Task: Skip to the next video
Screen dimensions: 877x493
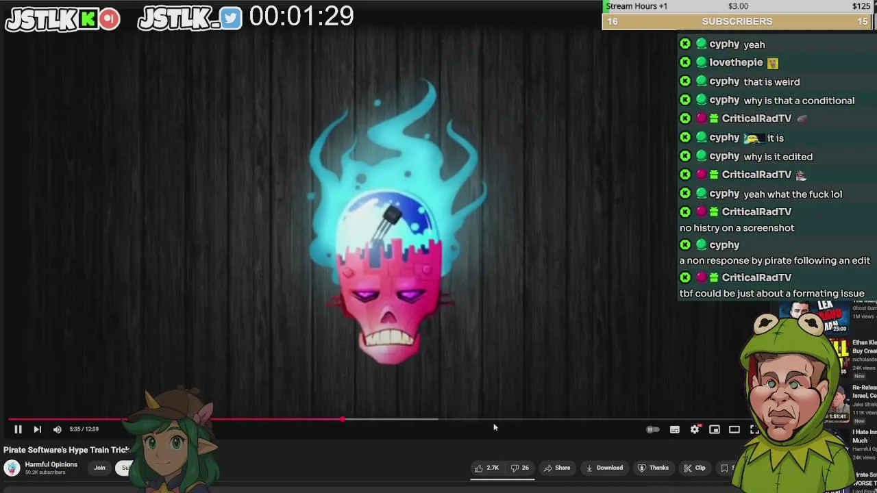Action: [37, 429]
